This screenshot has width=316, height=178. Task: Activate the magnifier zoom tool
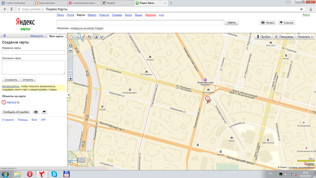[x=77, y=37]
